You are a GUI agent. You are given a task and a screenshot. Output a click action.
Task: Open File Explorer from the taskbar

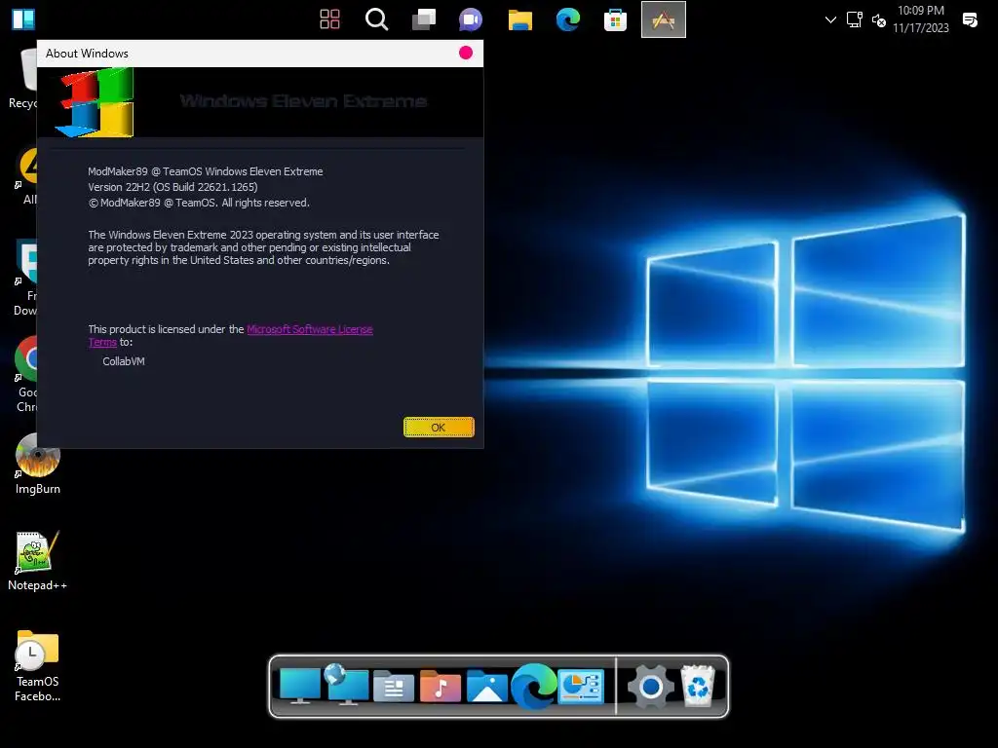pos(520,19)
